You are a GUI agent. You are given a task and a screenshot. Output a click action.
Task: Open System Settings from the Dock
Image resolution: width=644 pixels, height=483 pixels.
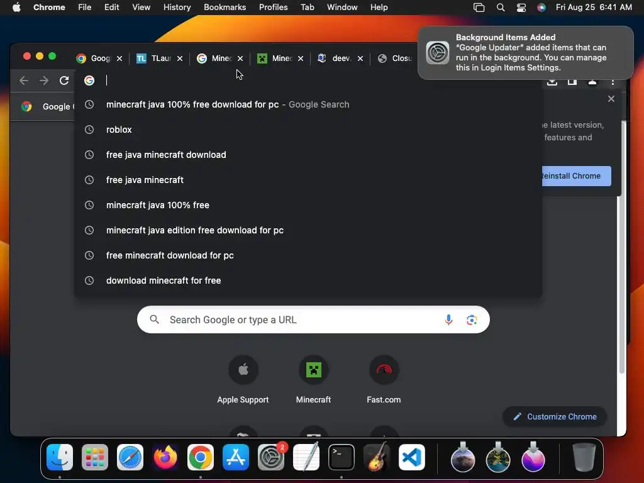tap(271, 457)
